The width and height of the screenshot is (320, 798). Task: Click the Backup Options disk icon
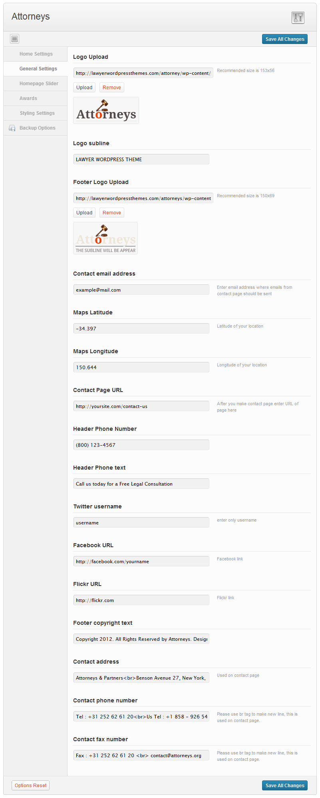(12, 128)
